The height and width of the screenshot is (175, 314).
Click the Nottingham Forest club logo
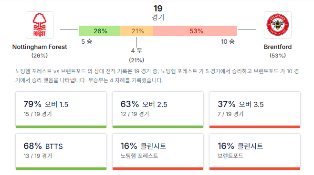tap(40, 25)
